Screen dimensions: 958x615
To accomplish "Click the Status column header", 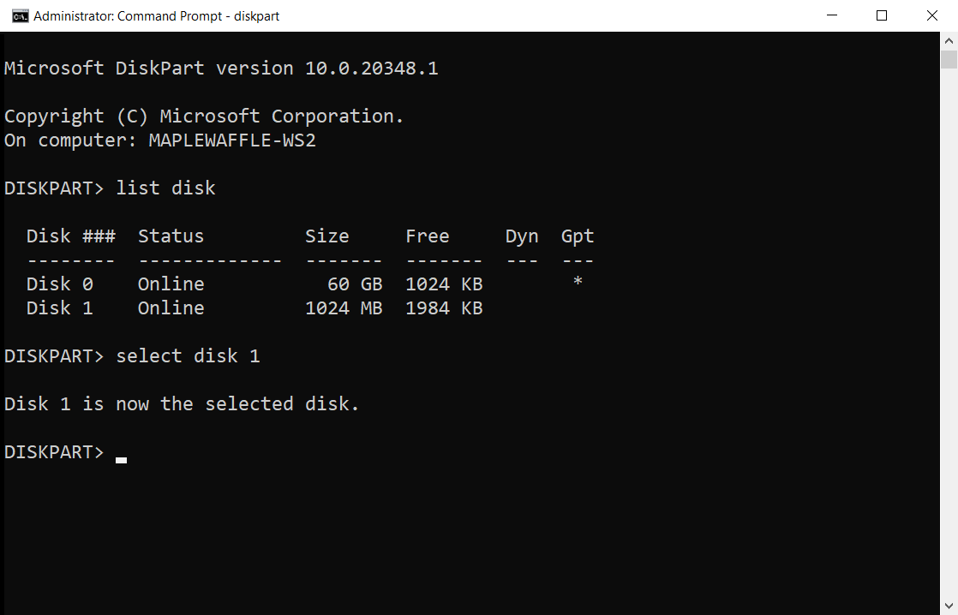I will tap(171, 236).
